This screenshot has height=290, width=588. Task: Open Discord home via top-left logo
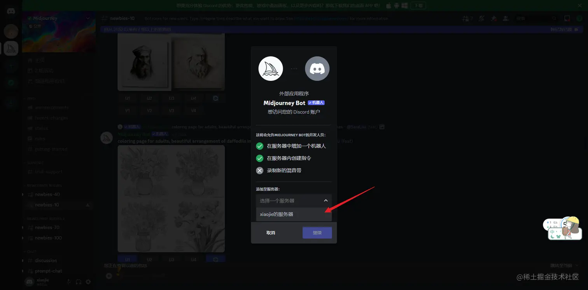[11, 11]
